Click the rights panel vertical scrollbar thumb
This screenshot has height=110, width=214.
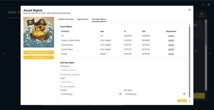point(189,62)
